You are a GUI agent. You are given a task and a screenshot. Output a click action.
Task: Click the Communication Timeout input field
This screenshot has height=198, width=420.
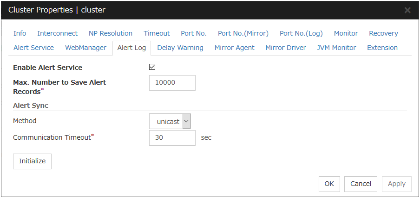(172, 137)
